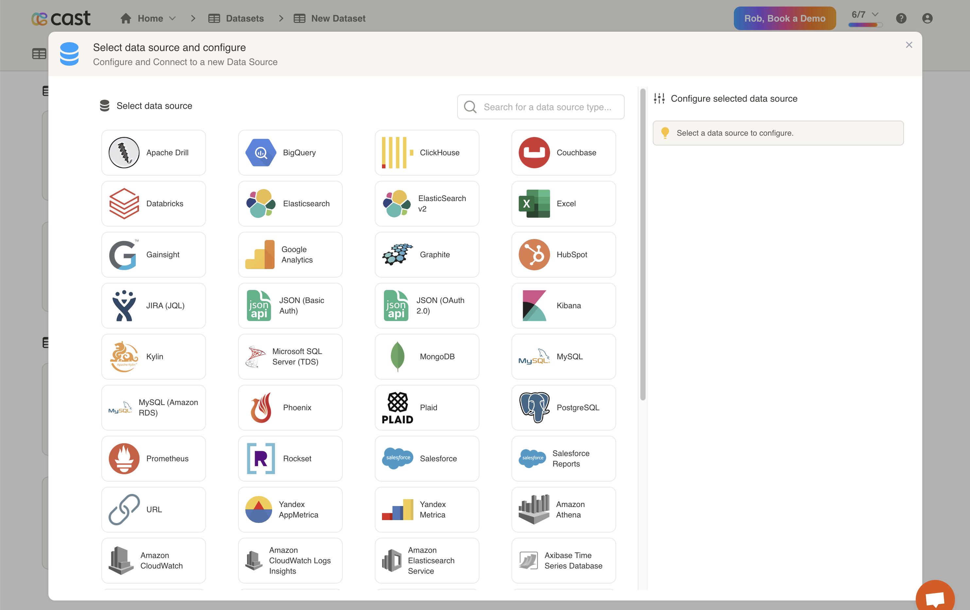Open the New Dataset breadcrumb
This screenshot has height=610, width=970.
tap(329, 18)
